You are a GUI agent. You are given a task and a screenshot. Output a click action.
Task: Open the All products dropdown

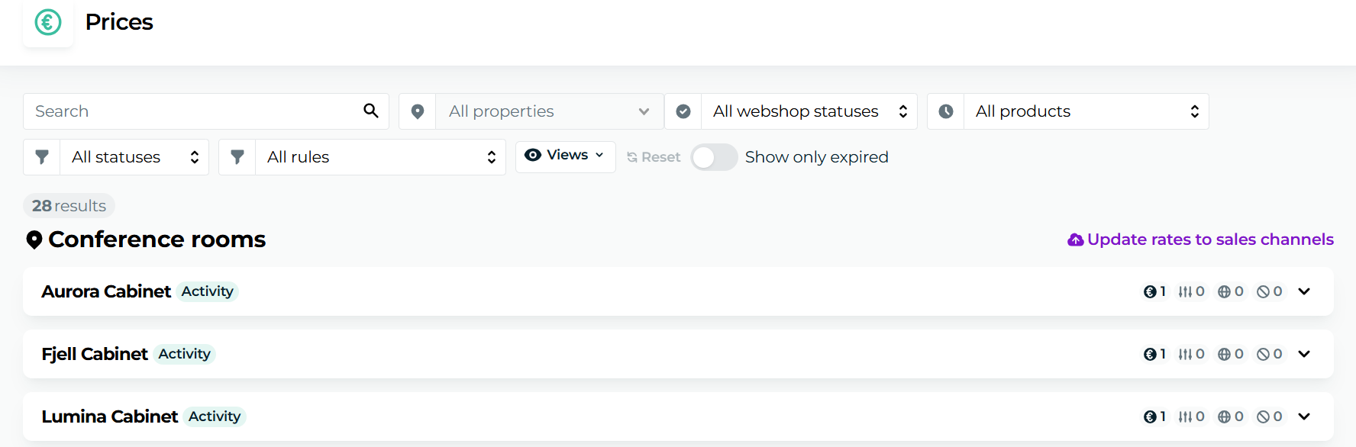(x=1086, y=111)
